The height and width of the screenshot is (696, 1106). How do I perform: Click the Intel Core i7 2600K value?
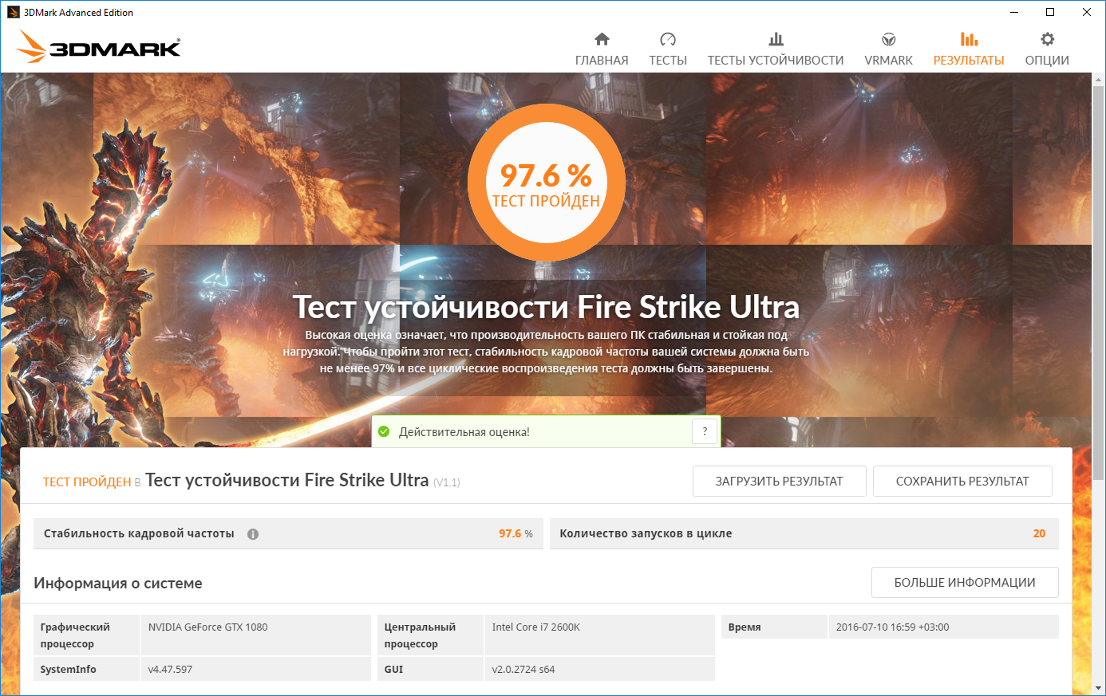click(536, 627)
